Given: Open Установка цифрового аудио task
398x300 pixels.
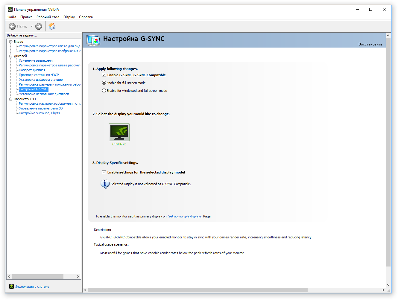Looking at the screenshot, I should tap(41, 80).
